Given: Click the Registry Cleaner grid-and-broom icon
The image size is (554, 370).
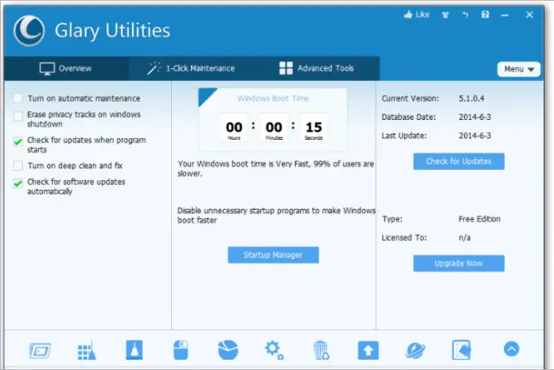Looking at the screenshot, I should click(86, 350).
